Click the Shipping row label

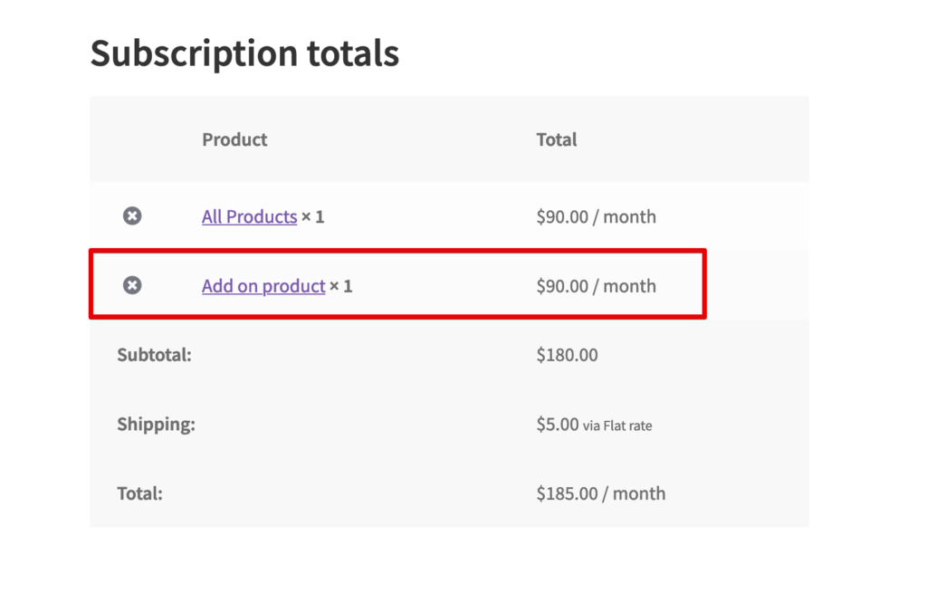156,424
